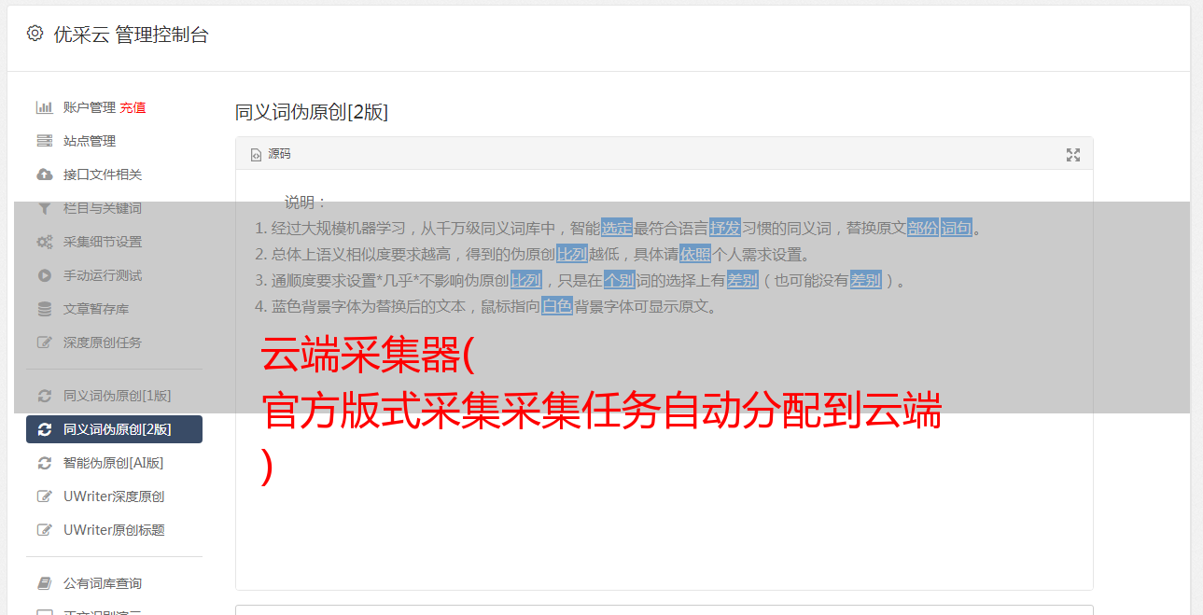This screenshot has height=615, width=1203.
Task: Open the 同义词伪原创[2版] menu item
Action: tap(114, 429)
